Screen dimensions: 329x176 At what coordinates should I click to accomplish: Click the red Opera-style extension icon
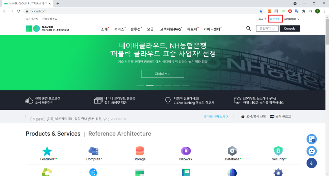290,11
